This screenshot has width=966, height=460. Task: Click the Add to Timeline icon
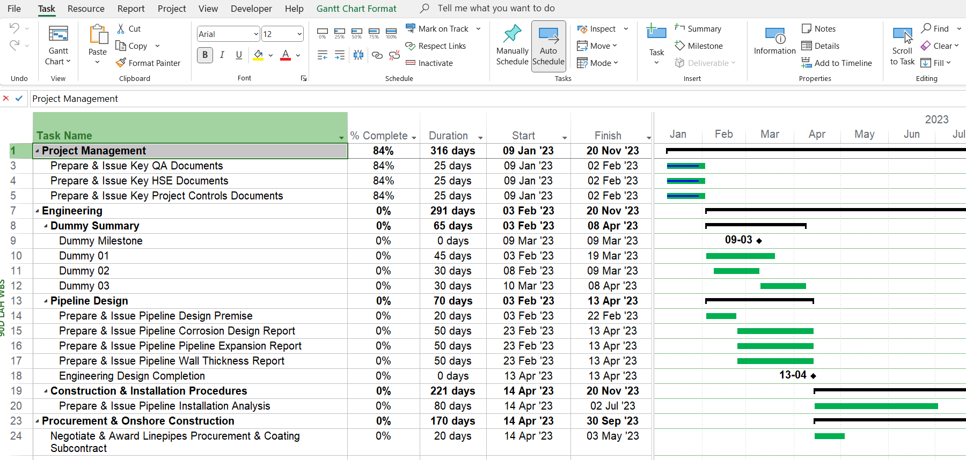point(806,63)
